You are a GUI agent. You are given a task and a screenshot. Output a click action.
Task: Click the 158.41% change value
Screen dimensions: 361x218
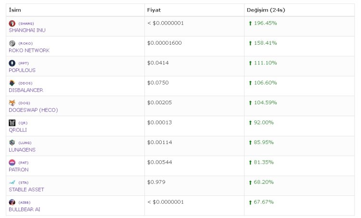pyautogui.click(x=265, y=43)
